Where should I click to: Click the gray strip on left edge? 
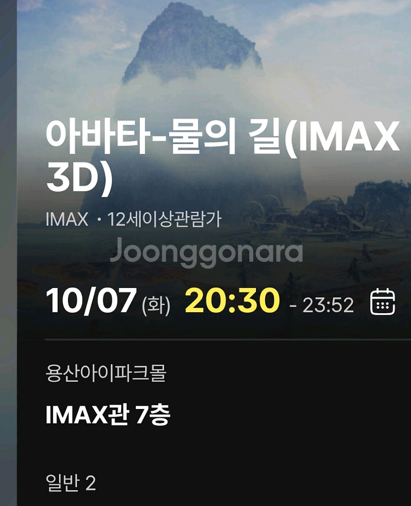8,253
